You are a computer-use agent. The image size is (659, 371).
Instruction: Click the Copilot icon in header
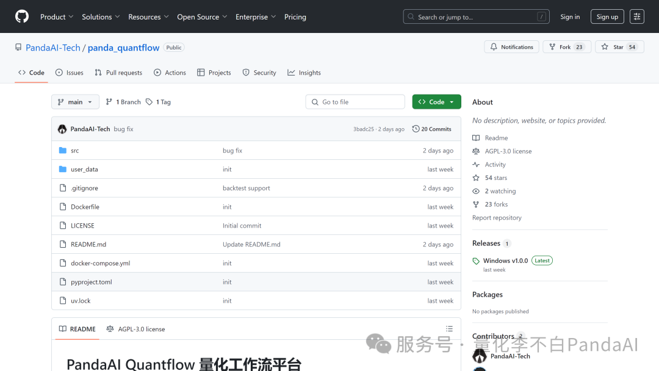point(636,16)
